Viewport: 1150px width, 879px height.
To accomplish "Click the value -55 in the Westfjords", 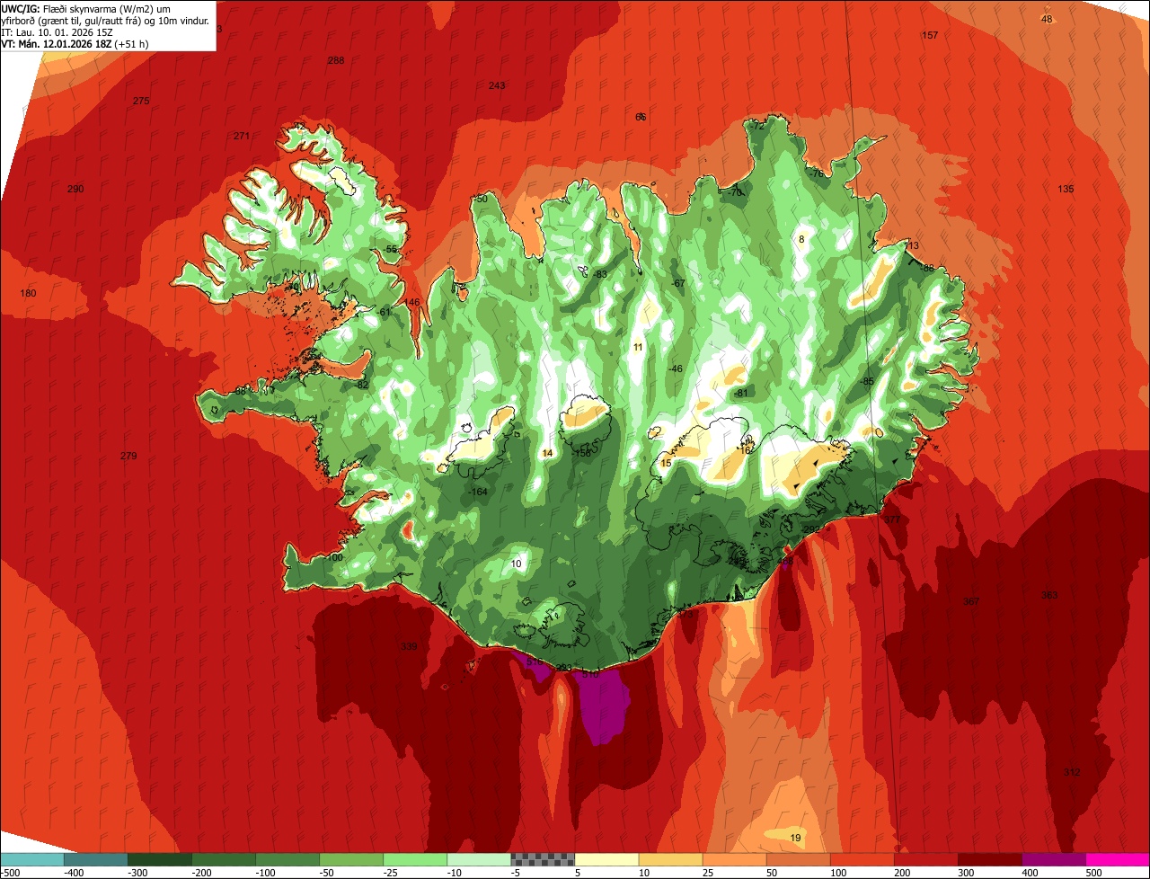I will (391, 249).
